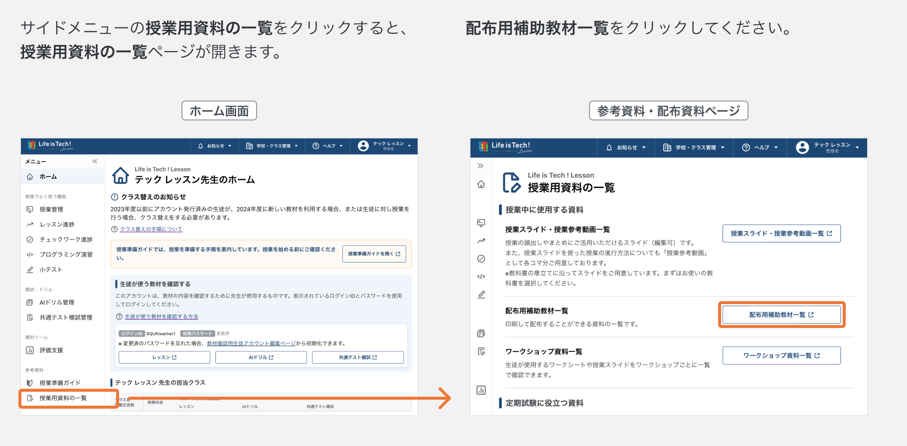Collapse the メニュー sidebar with double-chevron
Image resolution: width=907 pixels, height=446 pixels.
tap(95, 161)
